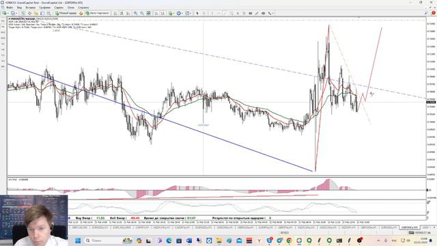Open the Справка menu

(83, 8)
